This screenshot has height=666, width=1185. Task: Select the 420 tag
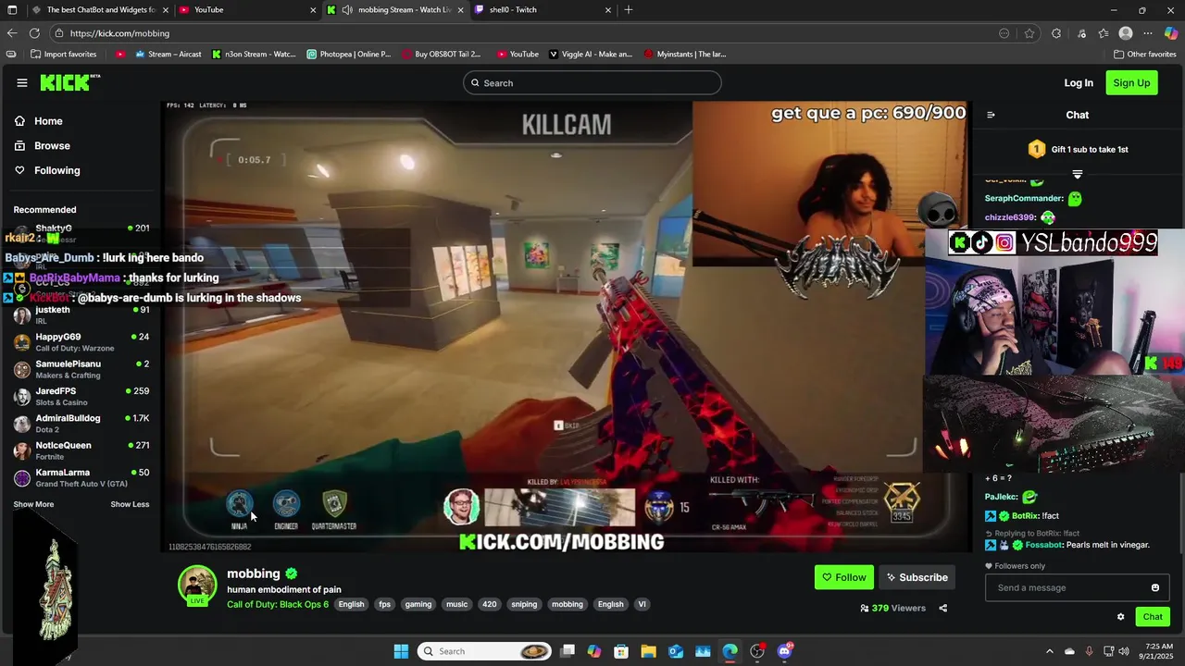(x=490, y=604)
